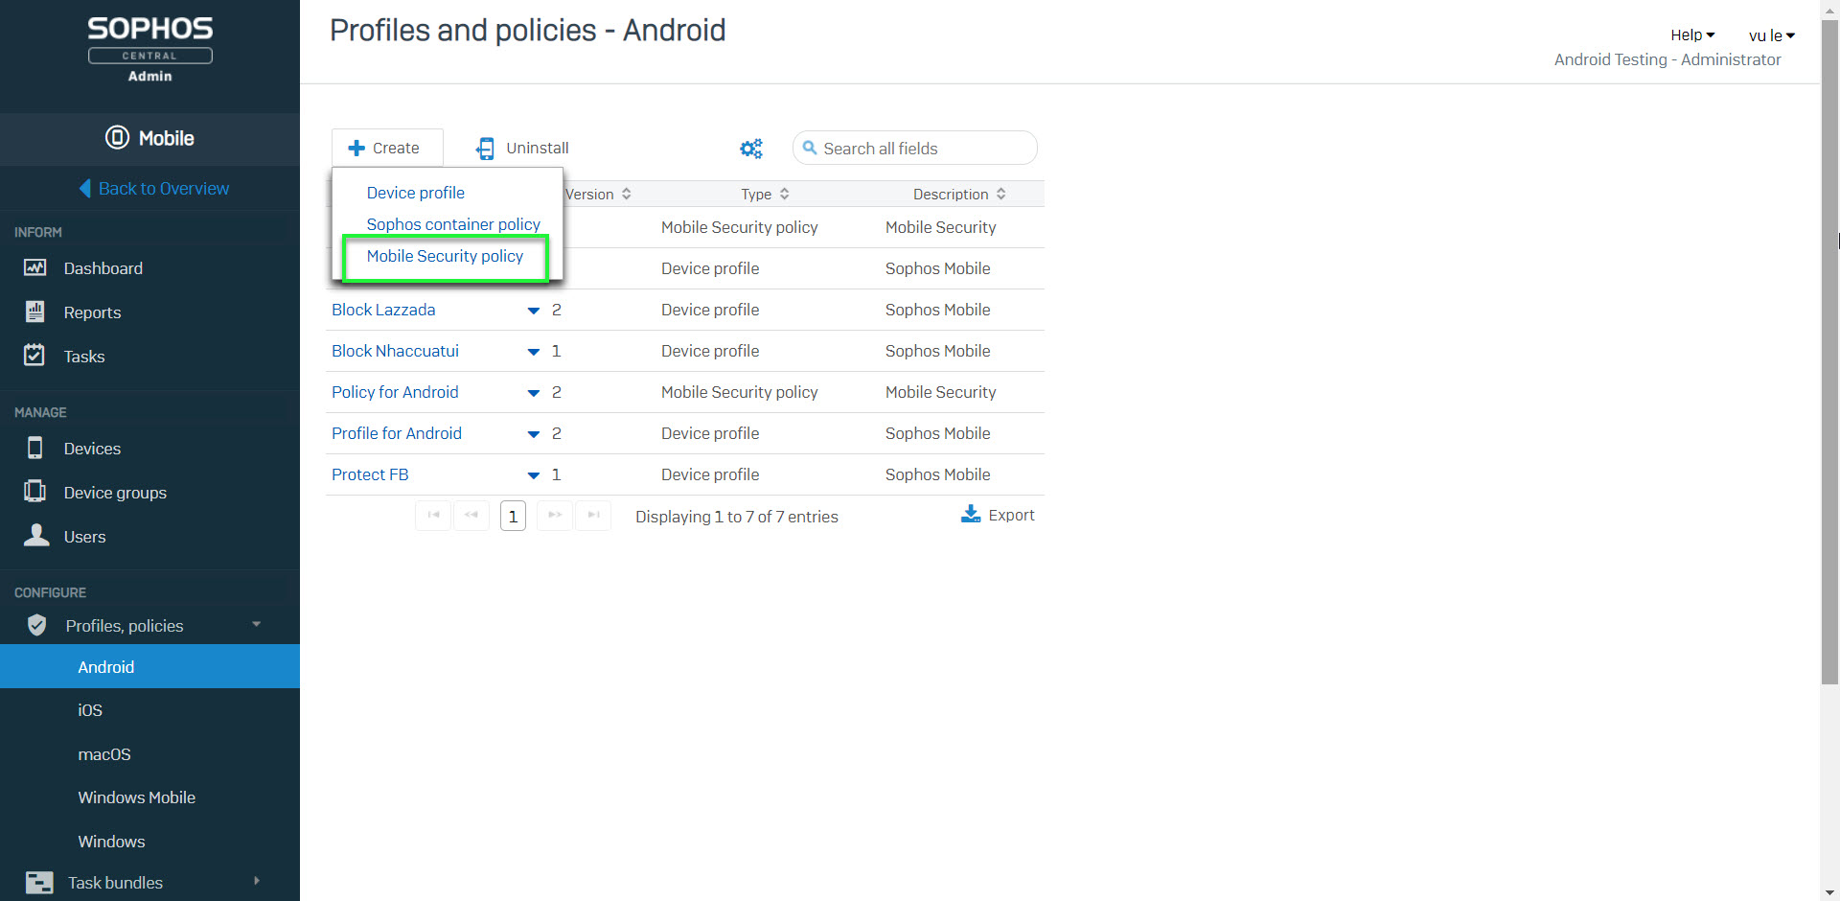Open Protect FB row action dropdown
This screenshot has height=901, width=1840.
click(534, 475)
